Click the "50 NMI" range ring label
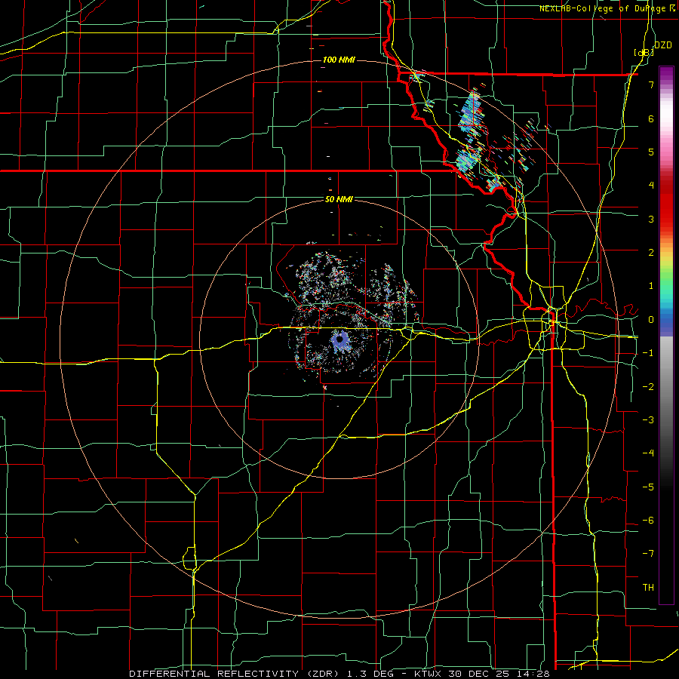 [x=339, y=200]
